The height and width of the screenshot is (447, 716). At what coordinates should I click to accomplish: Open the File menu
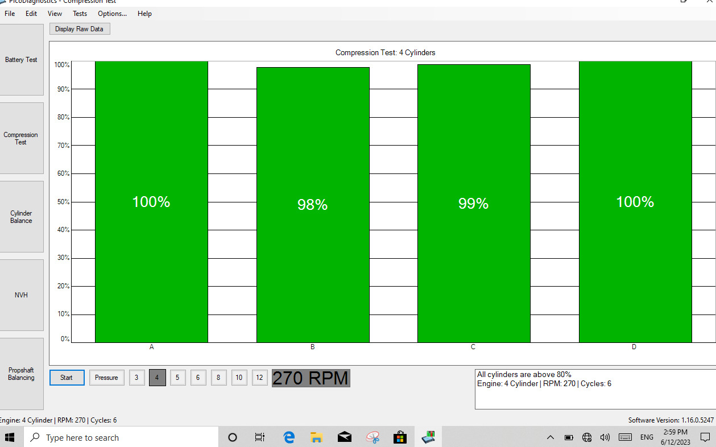click(x=10, y=14)
